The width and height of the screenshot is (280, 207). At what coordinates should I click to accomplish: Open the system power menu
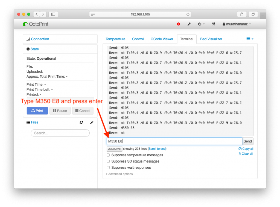[201, 24]
